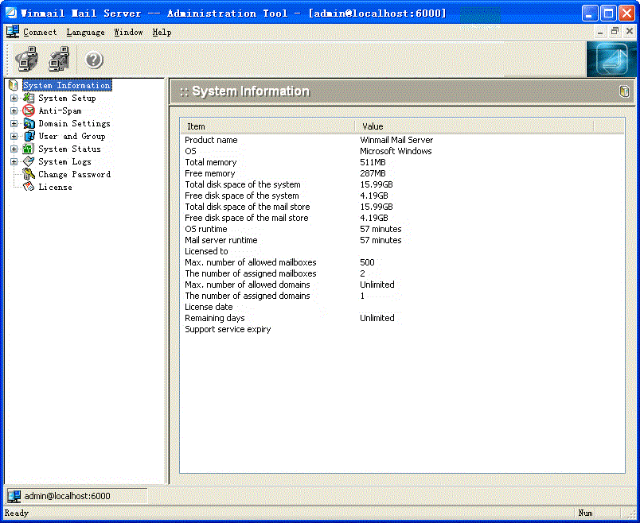Screen dimensions: 640x523
Task: Click the Value column header
Action: 474,126
